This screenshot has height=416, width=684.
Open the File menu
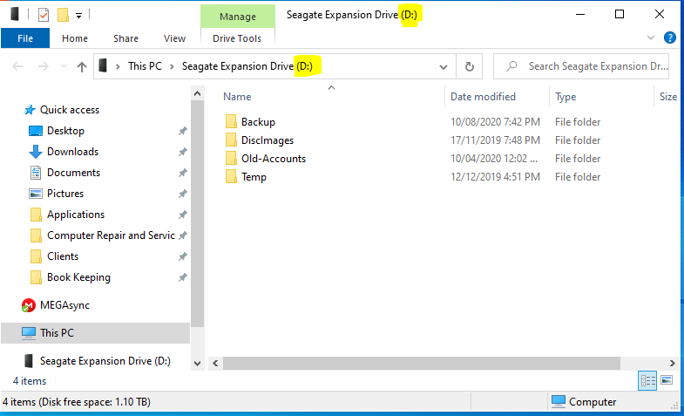[25, 38]
